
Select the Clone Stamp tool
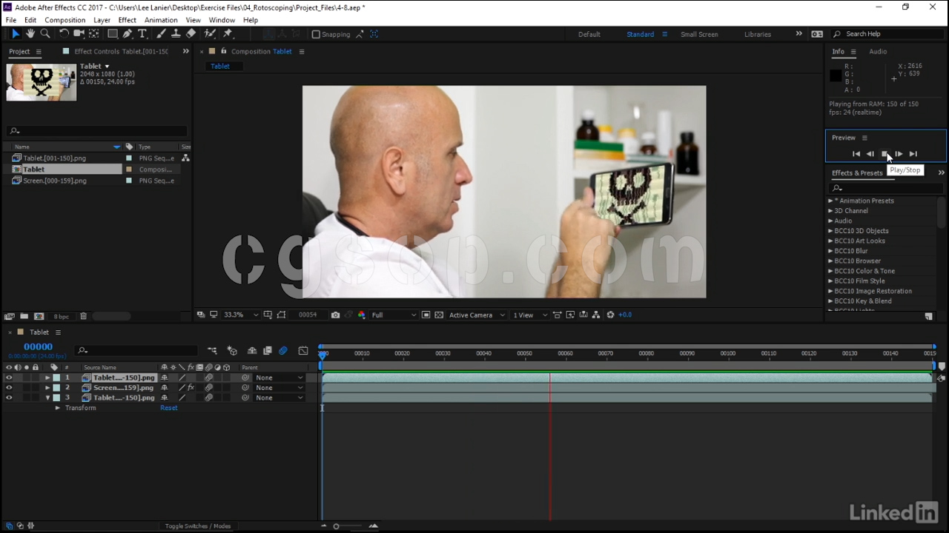click(x=176, y=34)
